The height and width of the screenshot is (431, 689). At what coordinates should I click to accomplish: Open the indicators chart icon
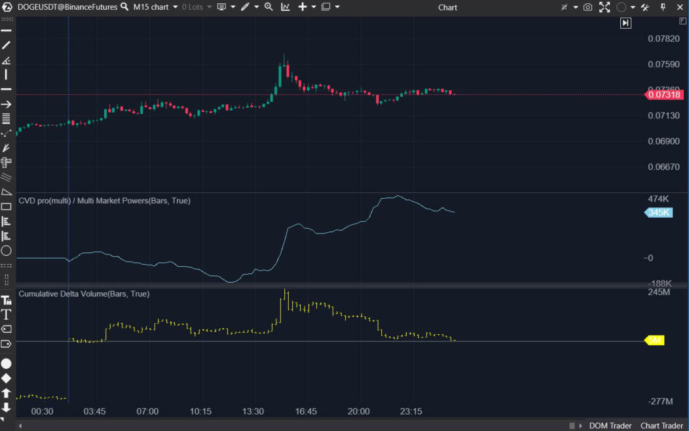(x=286, y=7)
